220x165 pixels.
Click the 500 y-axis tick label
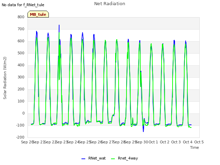[21, 53]
